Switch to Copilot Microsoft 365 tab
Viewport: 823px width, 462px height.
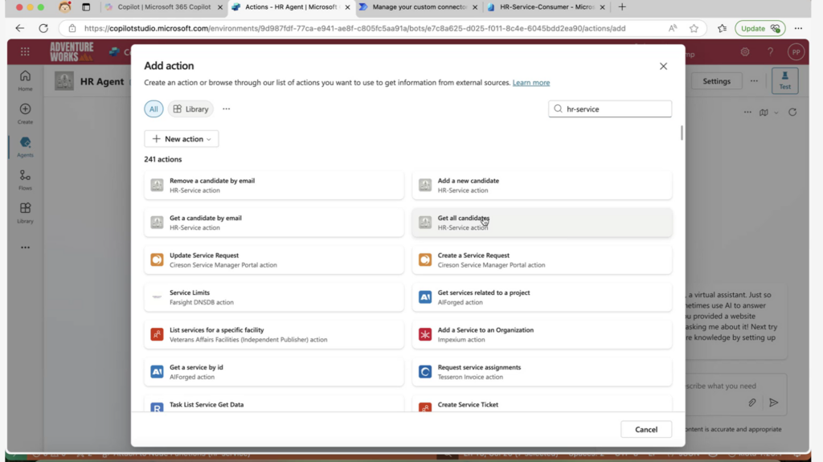[163, 6]
